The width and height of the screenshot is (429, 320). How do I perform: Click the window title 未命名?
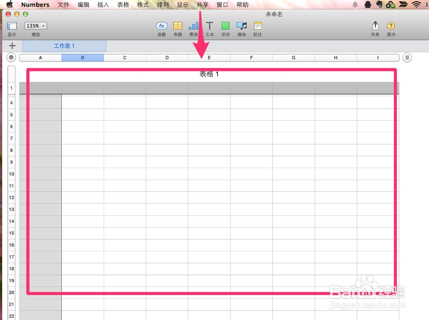tap(274, 14)
